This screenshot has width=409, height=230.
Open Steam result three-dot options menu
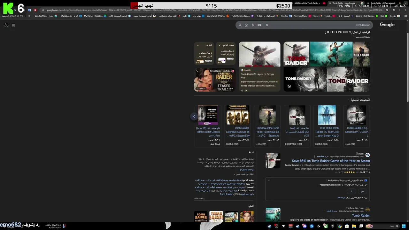(315, 157)
